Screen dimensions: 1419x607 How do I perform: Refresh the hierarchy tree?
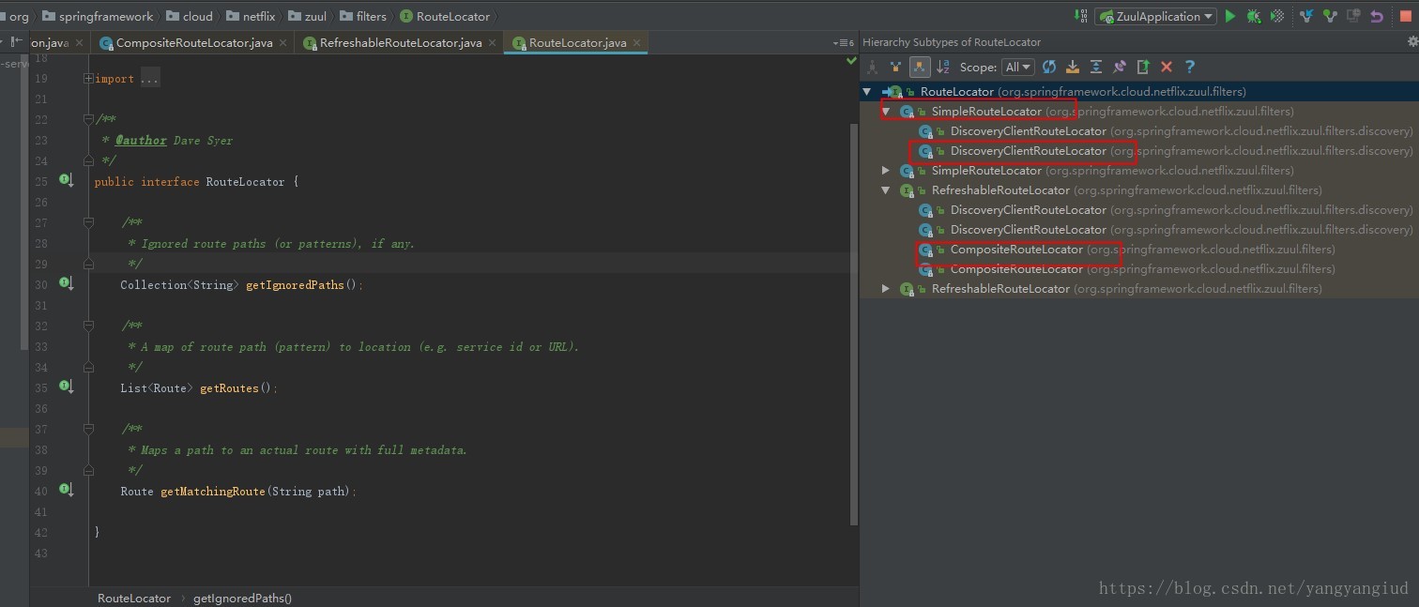pyautogui.click(x=1049, y=67)
